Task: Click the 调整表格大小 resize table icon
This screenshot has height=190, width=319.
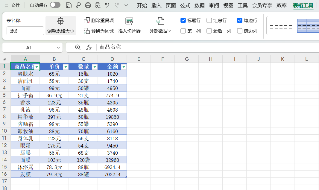Action: click(x=60, y=25)
